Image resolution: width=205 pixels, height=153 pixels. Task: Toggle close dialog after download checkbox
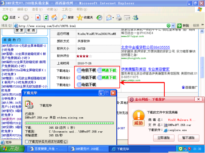click(x=27, y=142)
